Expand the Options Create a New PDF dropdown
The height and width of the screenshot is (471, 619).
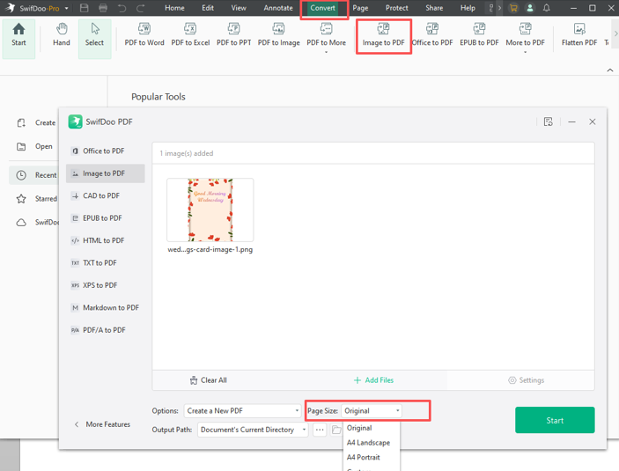point(242,411)
